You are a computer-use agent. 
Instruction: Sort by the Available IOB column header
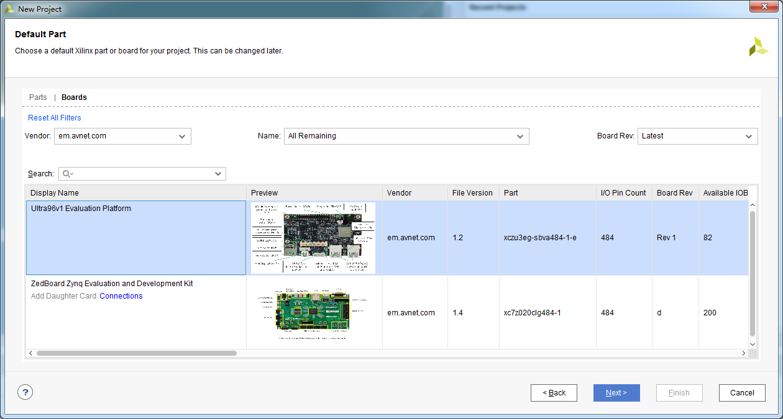coord(723,193)
